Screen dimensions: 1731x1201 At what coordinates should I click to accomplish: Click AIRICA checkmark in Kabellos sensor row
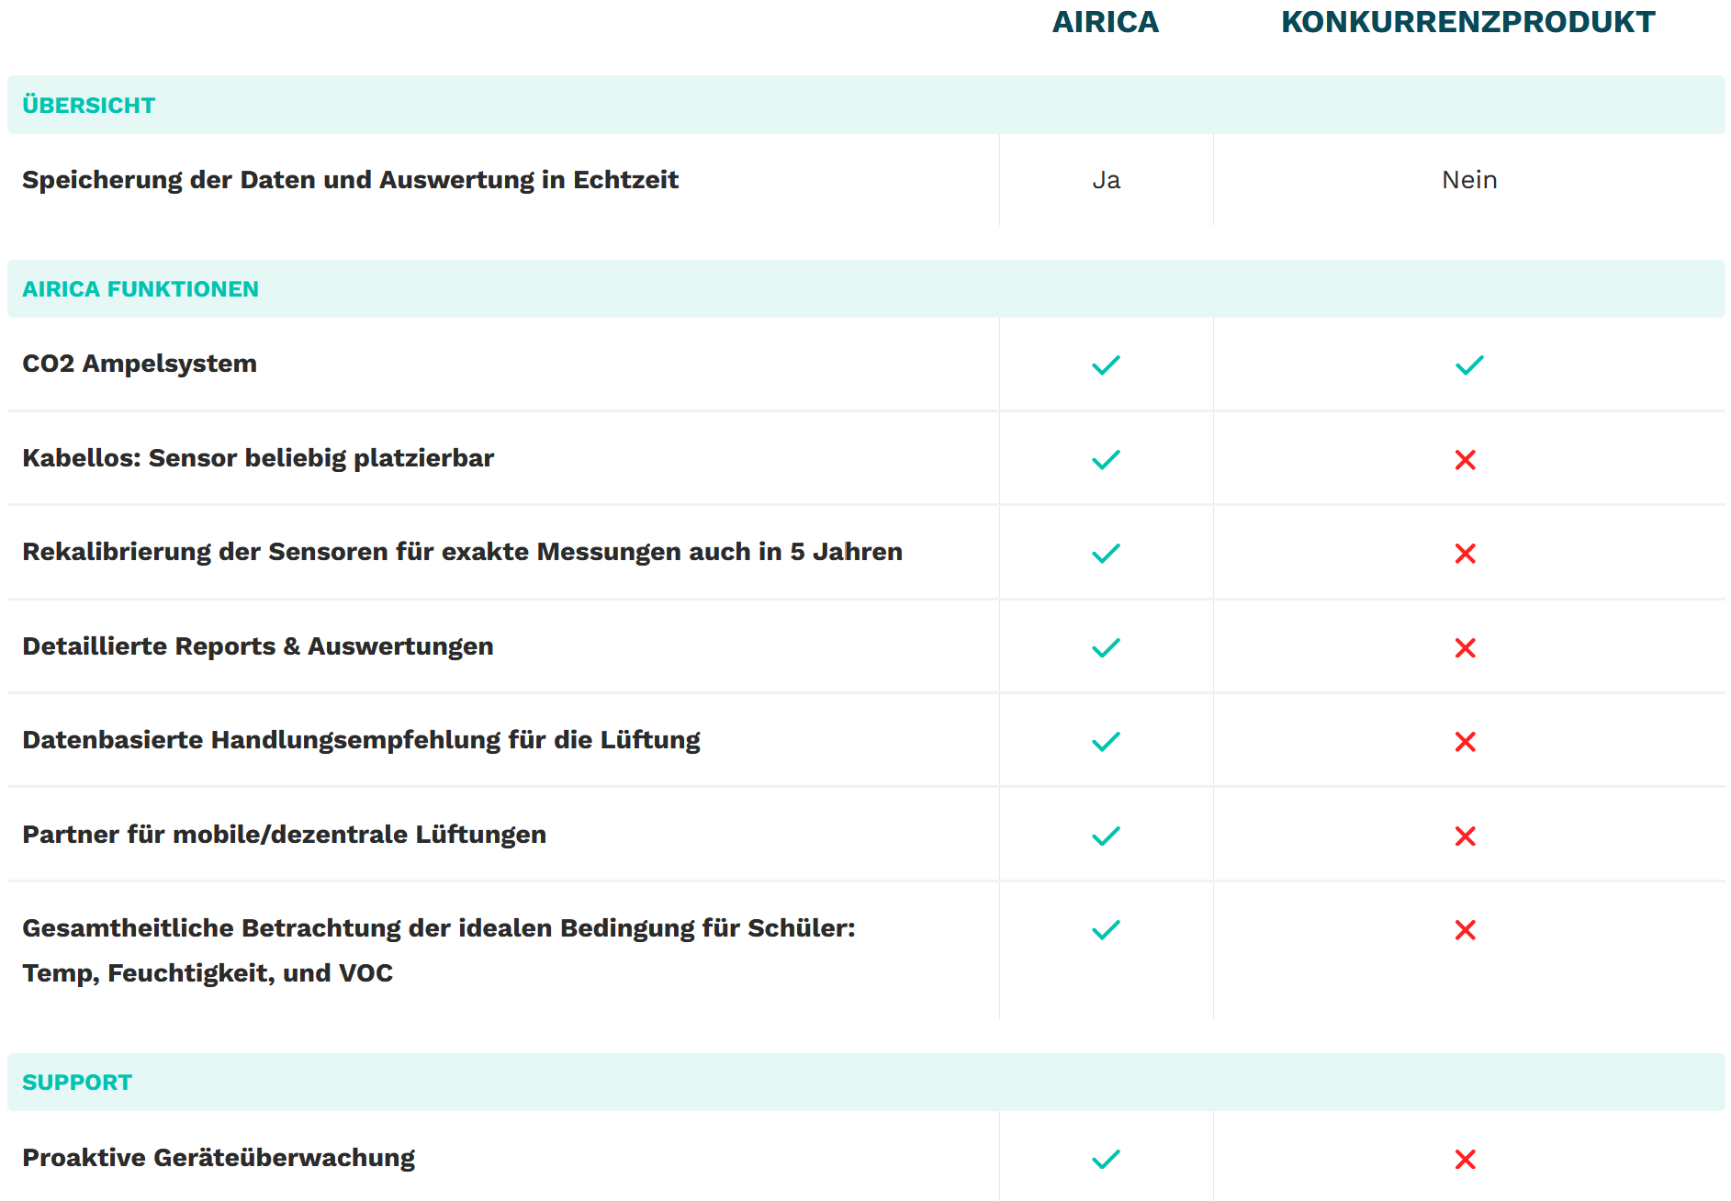click(x=1106, y=459)
